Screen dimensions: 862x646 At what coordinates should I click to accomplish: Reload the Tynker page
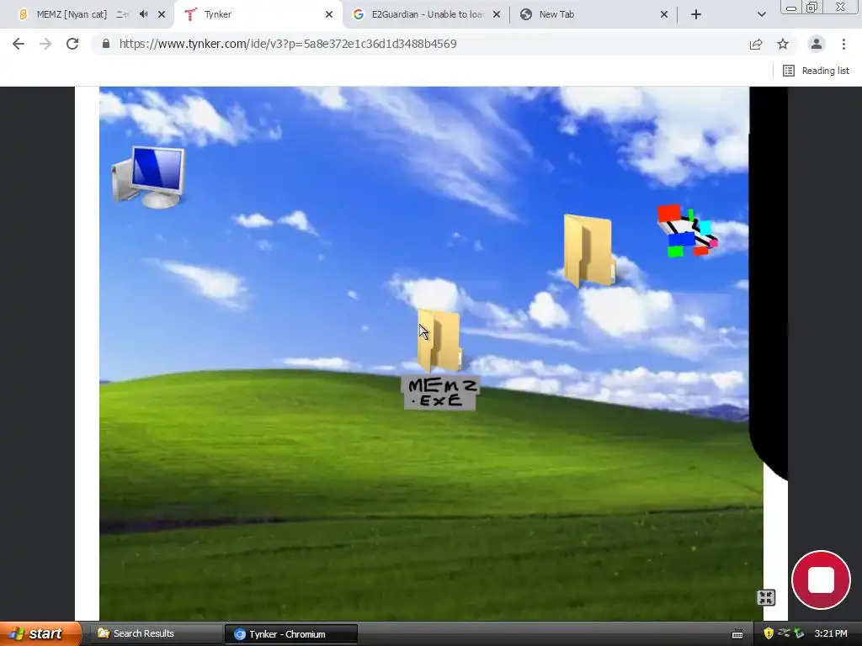(x=72, y=44)
